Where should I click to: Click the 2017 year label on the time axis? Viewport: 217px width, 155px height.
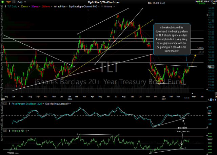[x=164, y=99]
